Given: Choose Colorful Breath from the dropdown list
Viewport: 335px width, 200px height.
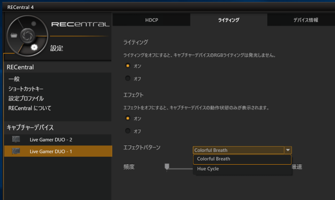Looking at the screenshot, I should (242, 159).
